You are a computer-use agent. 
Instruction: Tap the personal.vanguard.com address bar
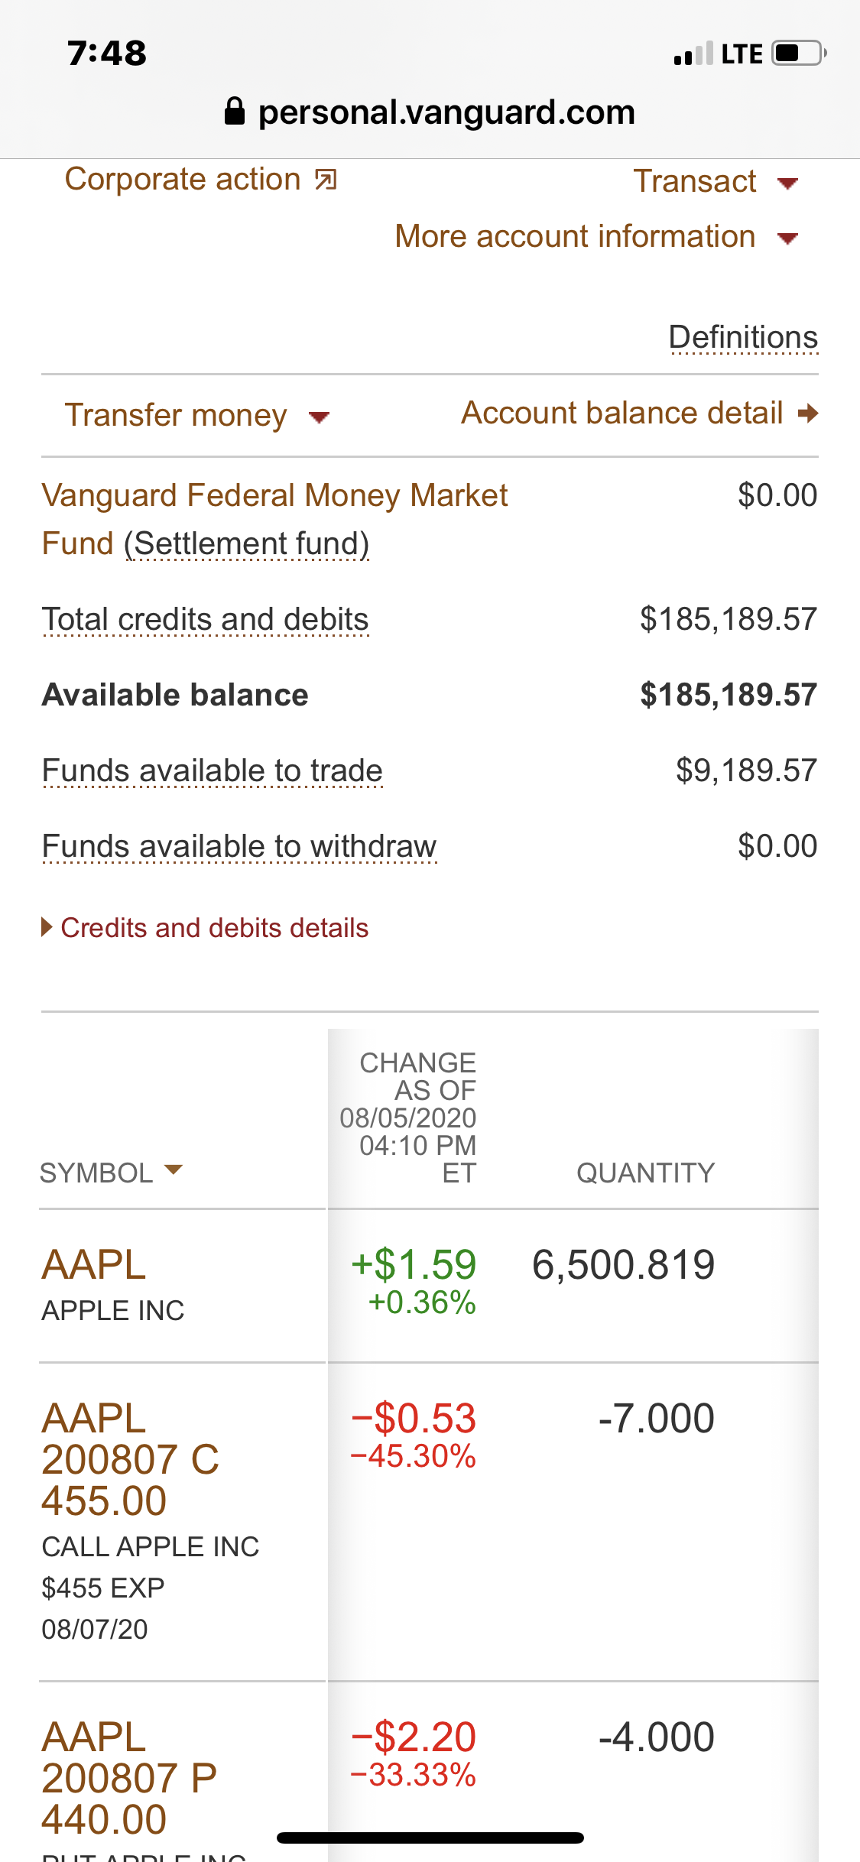point(446,112)
